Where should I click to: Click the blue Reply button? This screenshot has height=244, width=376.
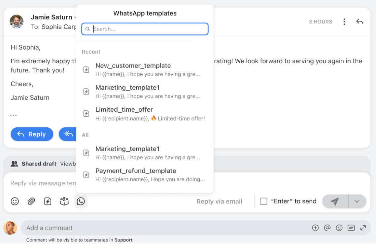32,134
